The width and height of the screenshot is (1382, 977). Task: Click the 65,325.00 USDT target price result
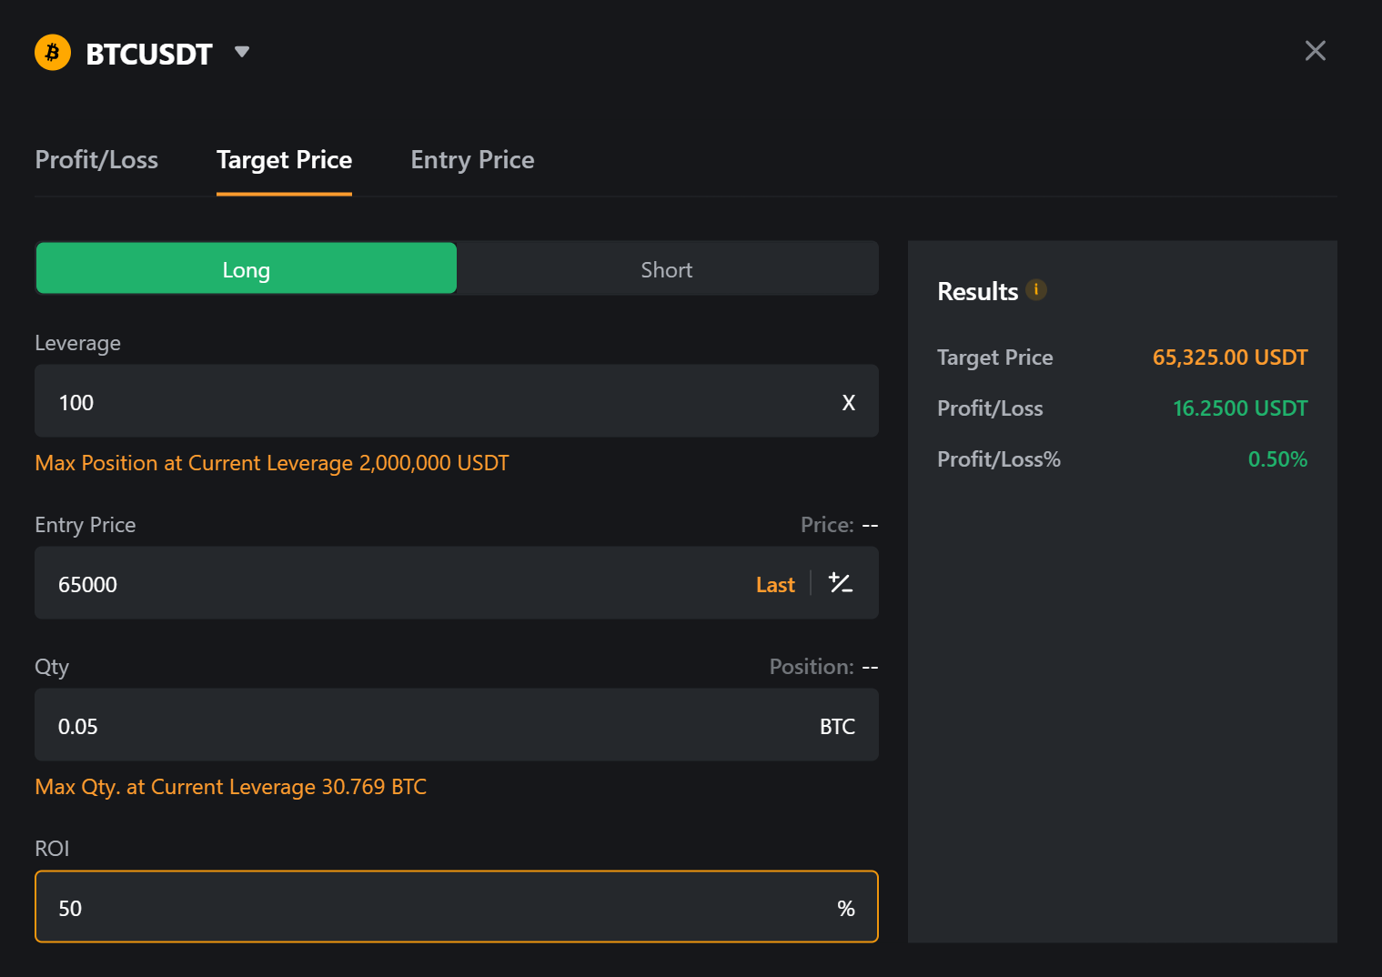[1230, 358]
